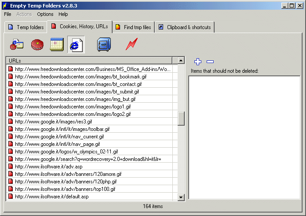Click the scrollbar up arrow
306x216 pixels.
181,61
